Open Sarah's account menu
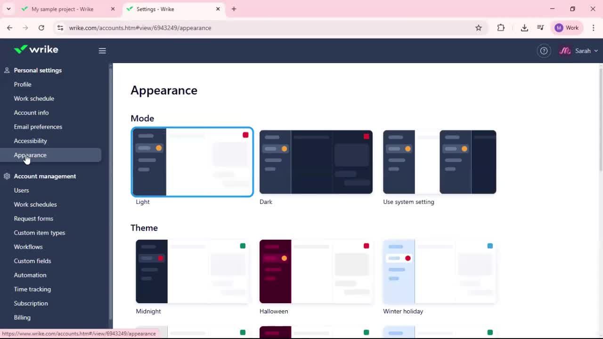The width and height of the screenshot is (603, 339). pos(579,51)
